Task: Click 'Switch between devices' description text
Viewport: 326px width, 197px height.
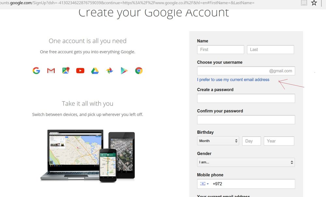Action: [x=87, y=114]
